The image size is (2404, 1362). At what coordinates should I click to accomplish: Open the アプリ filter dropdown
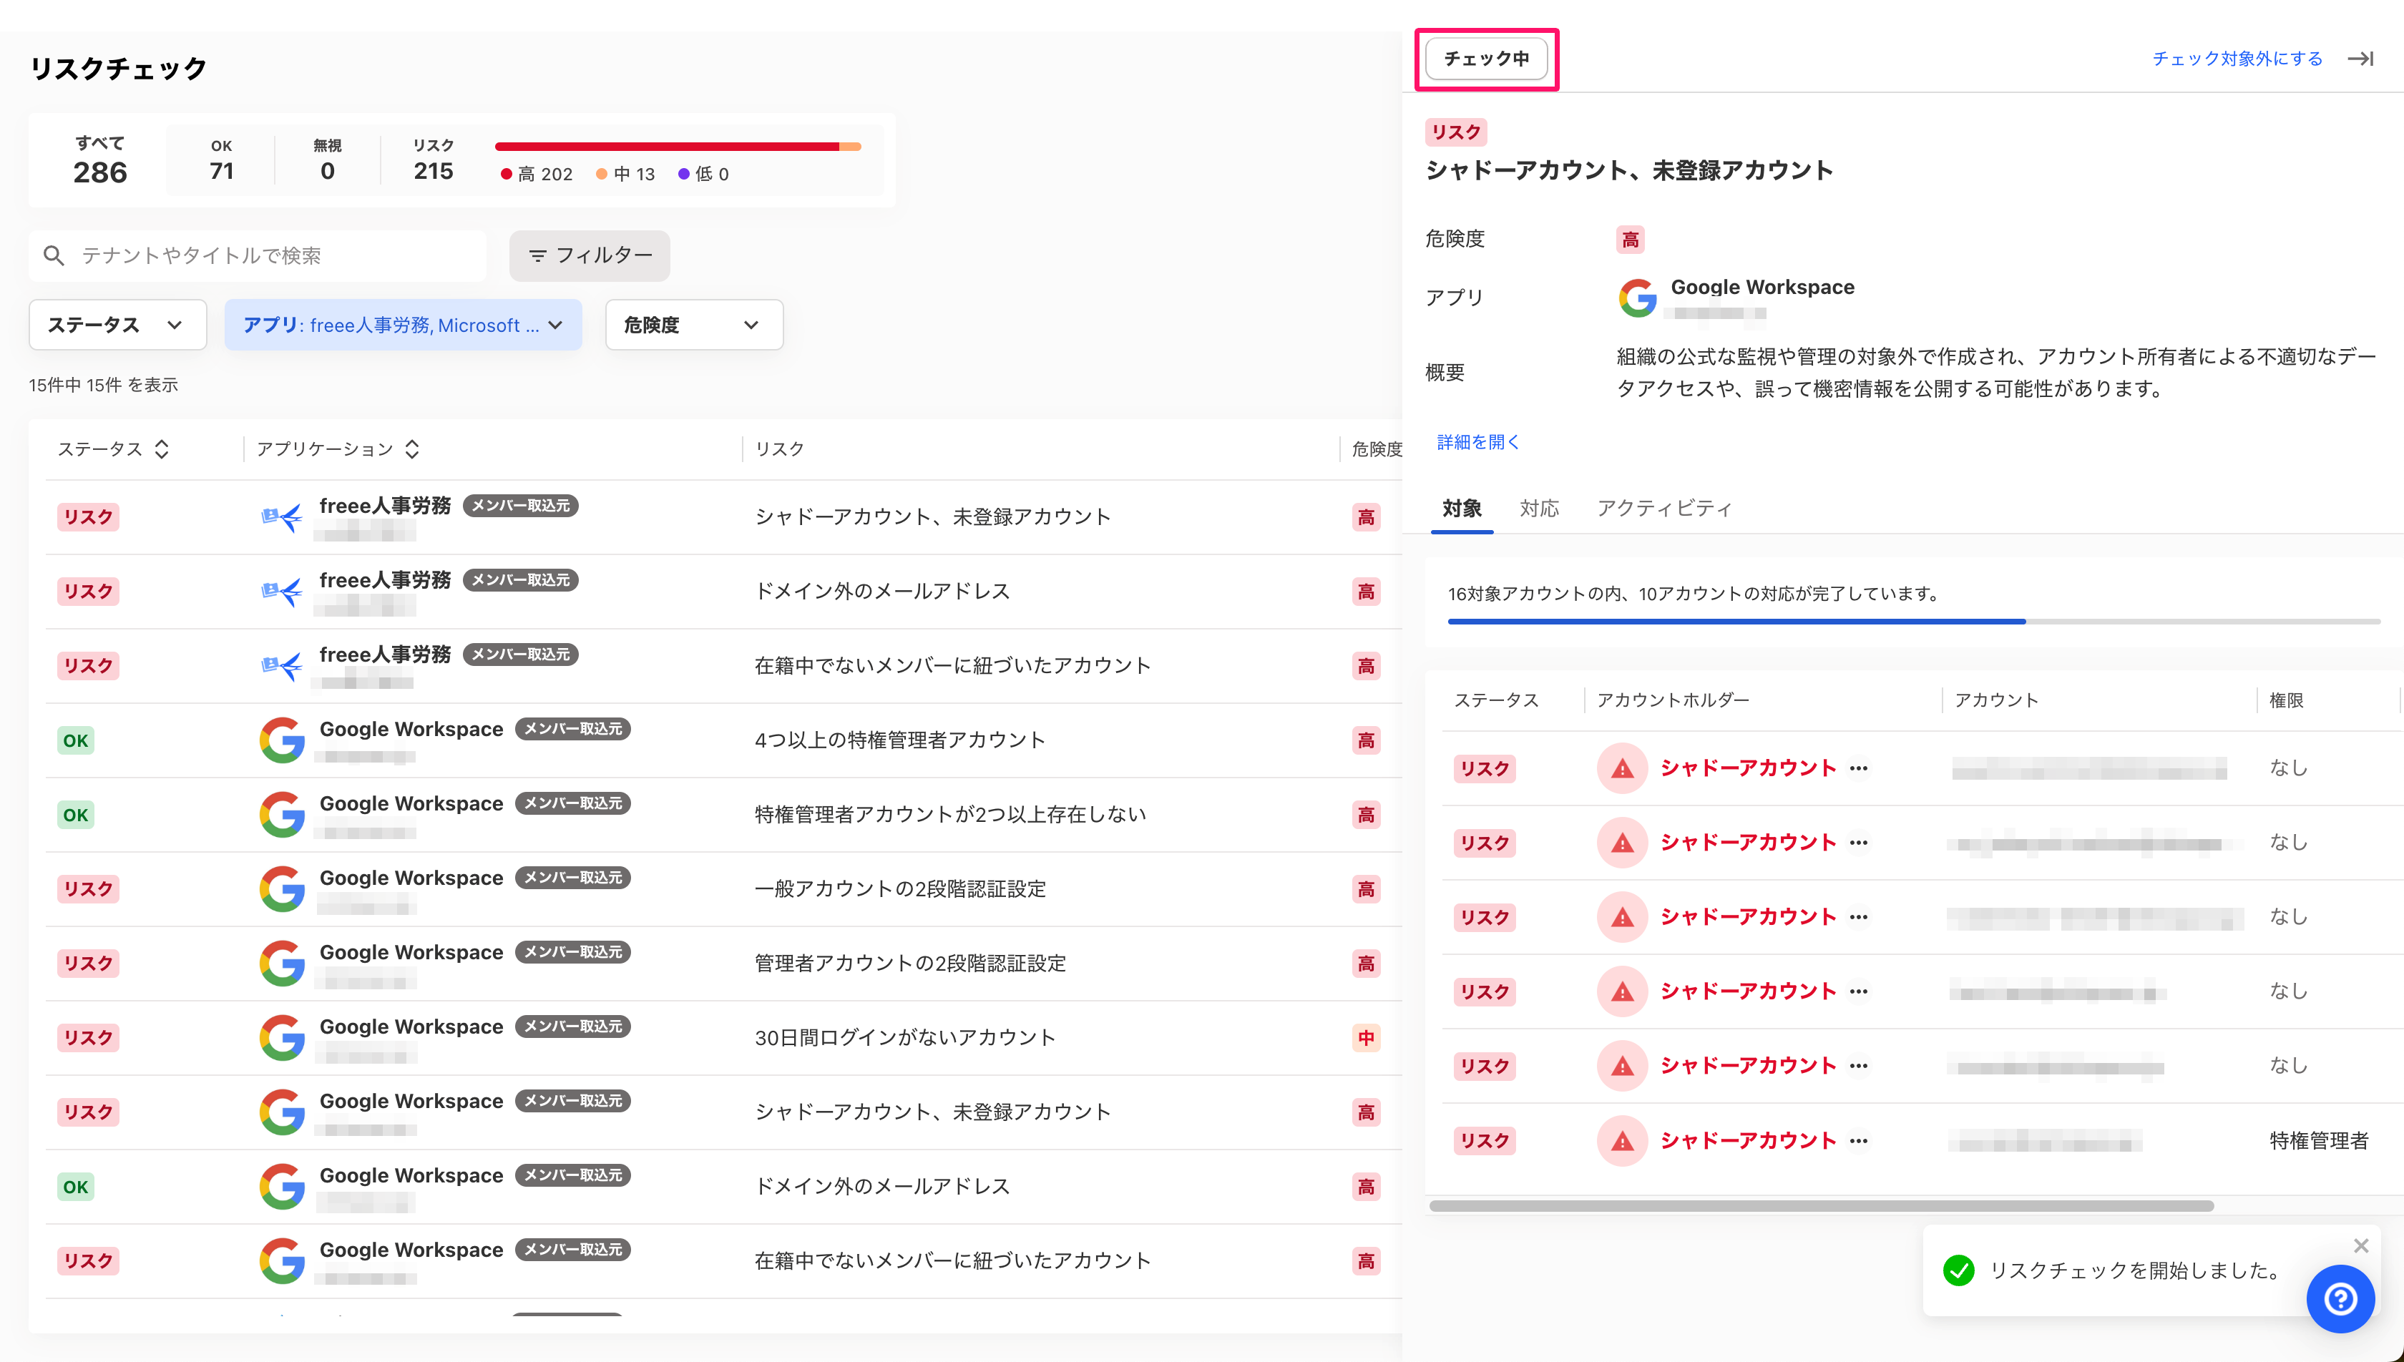403,325
